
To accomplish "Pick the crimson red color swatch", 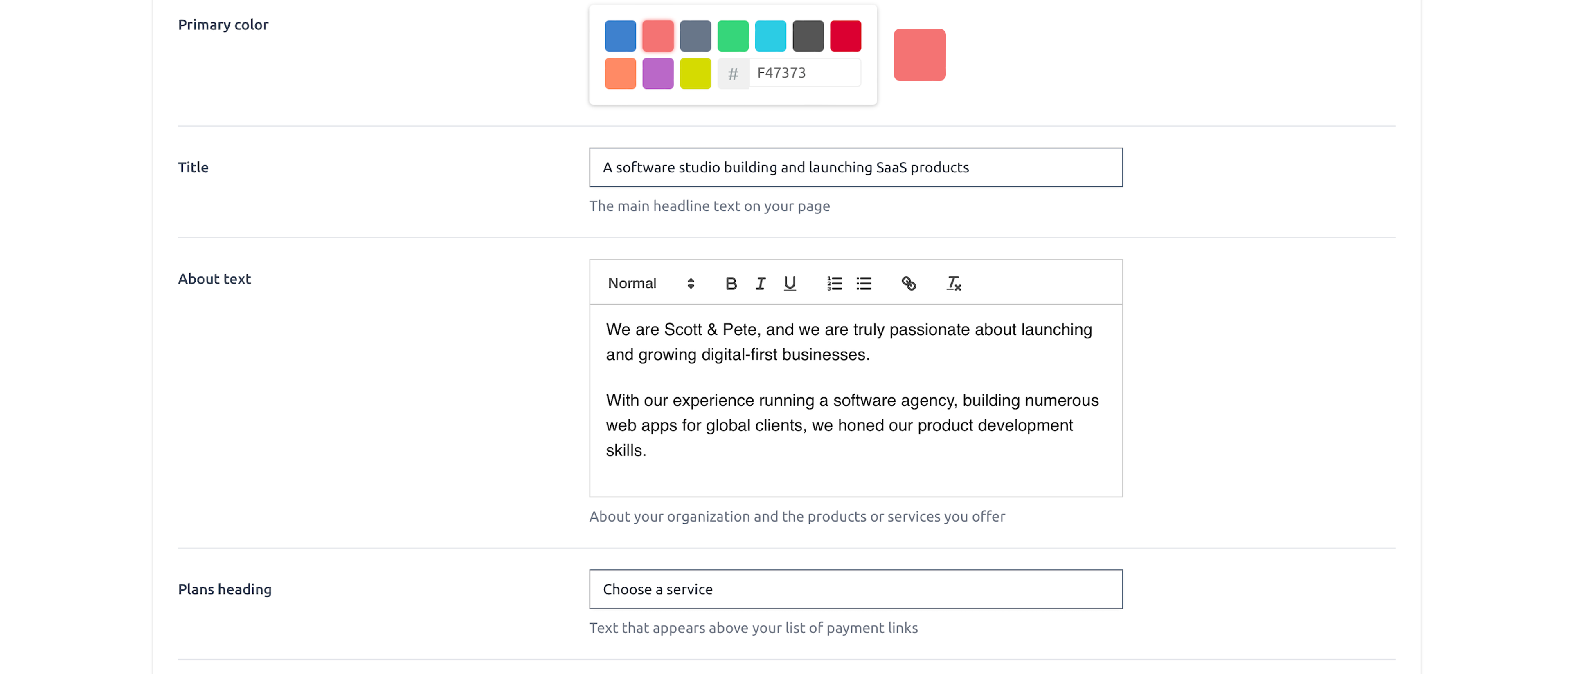I will pyautogui.click(x=845, y=36).
